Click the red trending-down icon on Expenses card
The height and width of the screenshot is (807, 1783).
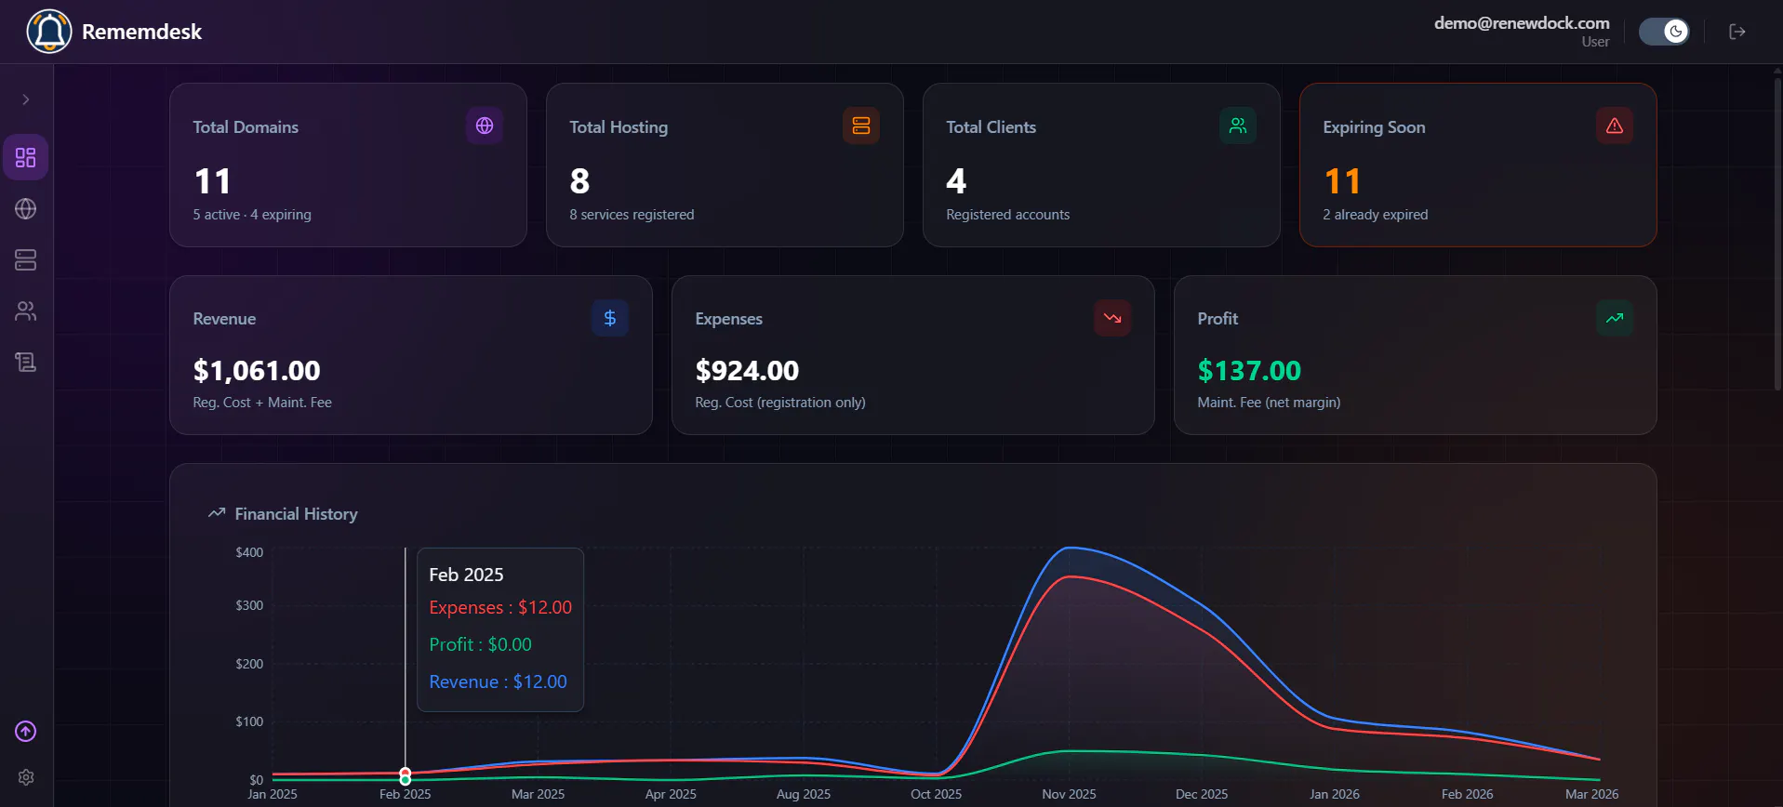(1112, 318)
